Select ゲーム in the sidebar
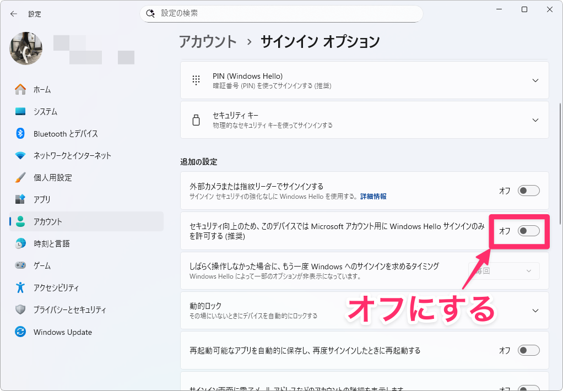Viewport: 563px width, 391px height. (42, 265)
